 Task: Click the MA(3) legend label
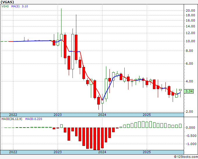tap(15, 6)
